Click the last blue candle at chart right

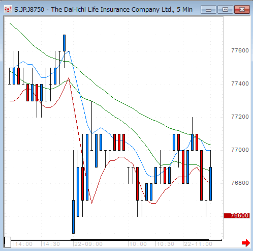point(210,184)
